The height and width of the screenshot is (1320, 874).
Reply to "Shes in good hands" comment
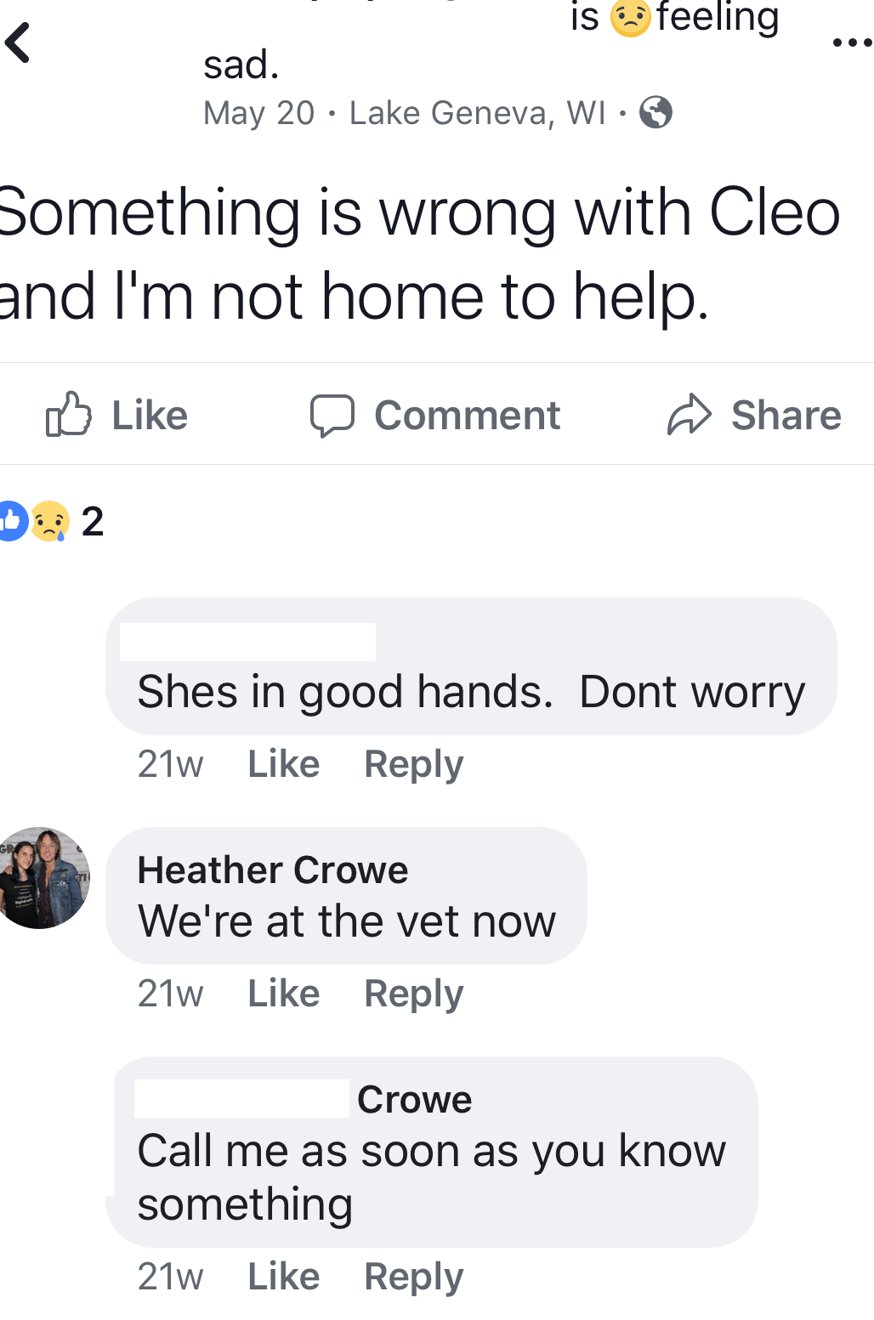coord(413,764)
